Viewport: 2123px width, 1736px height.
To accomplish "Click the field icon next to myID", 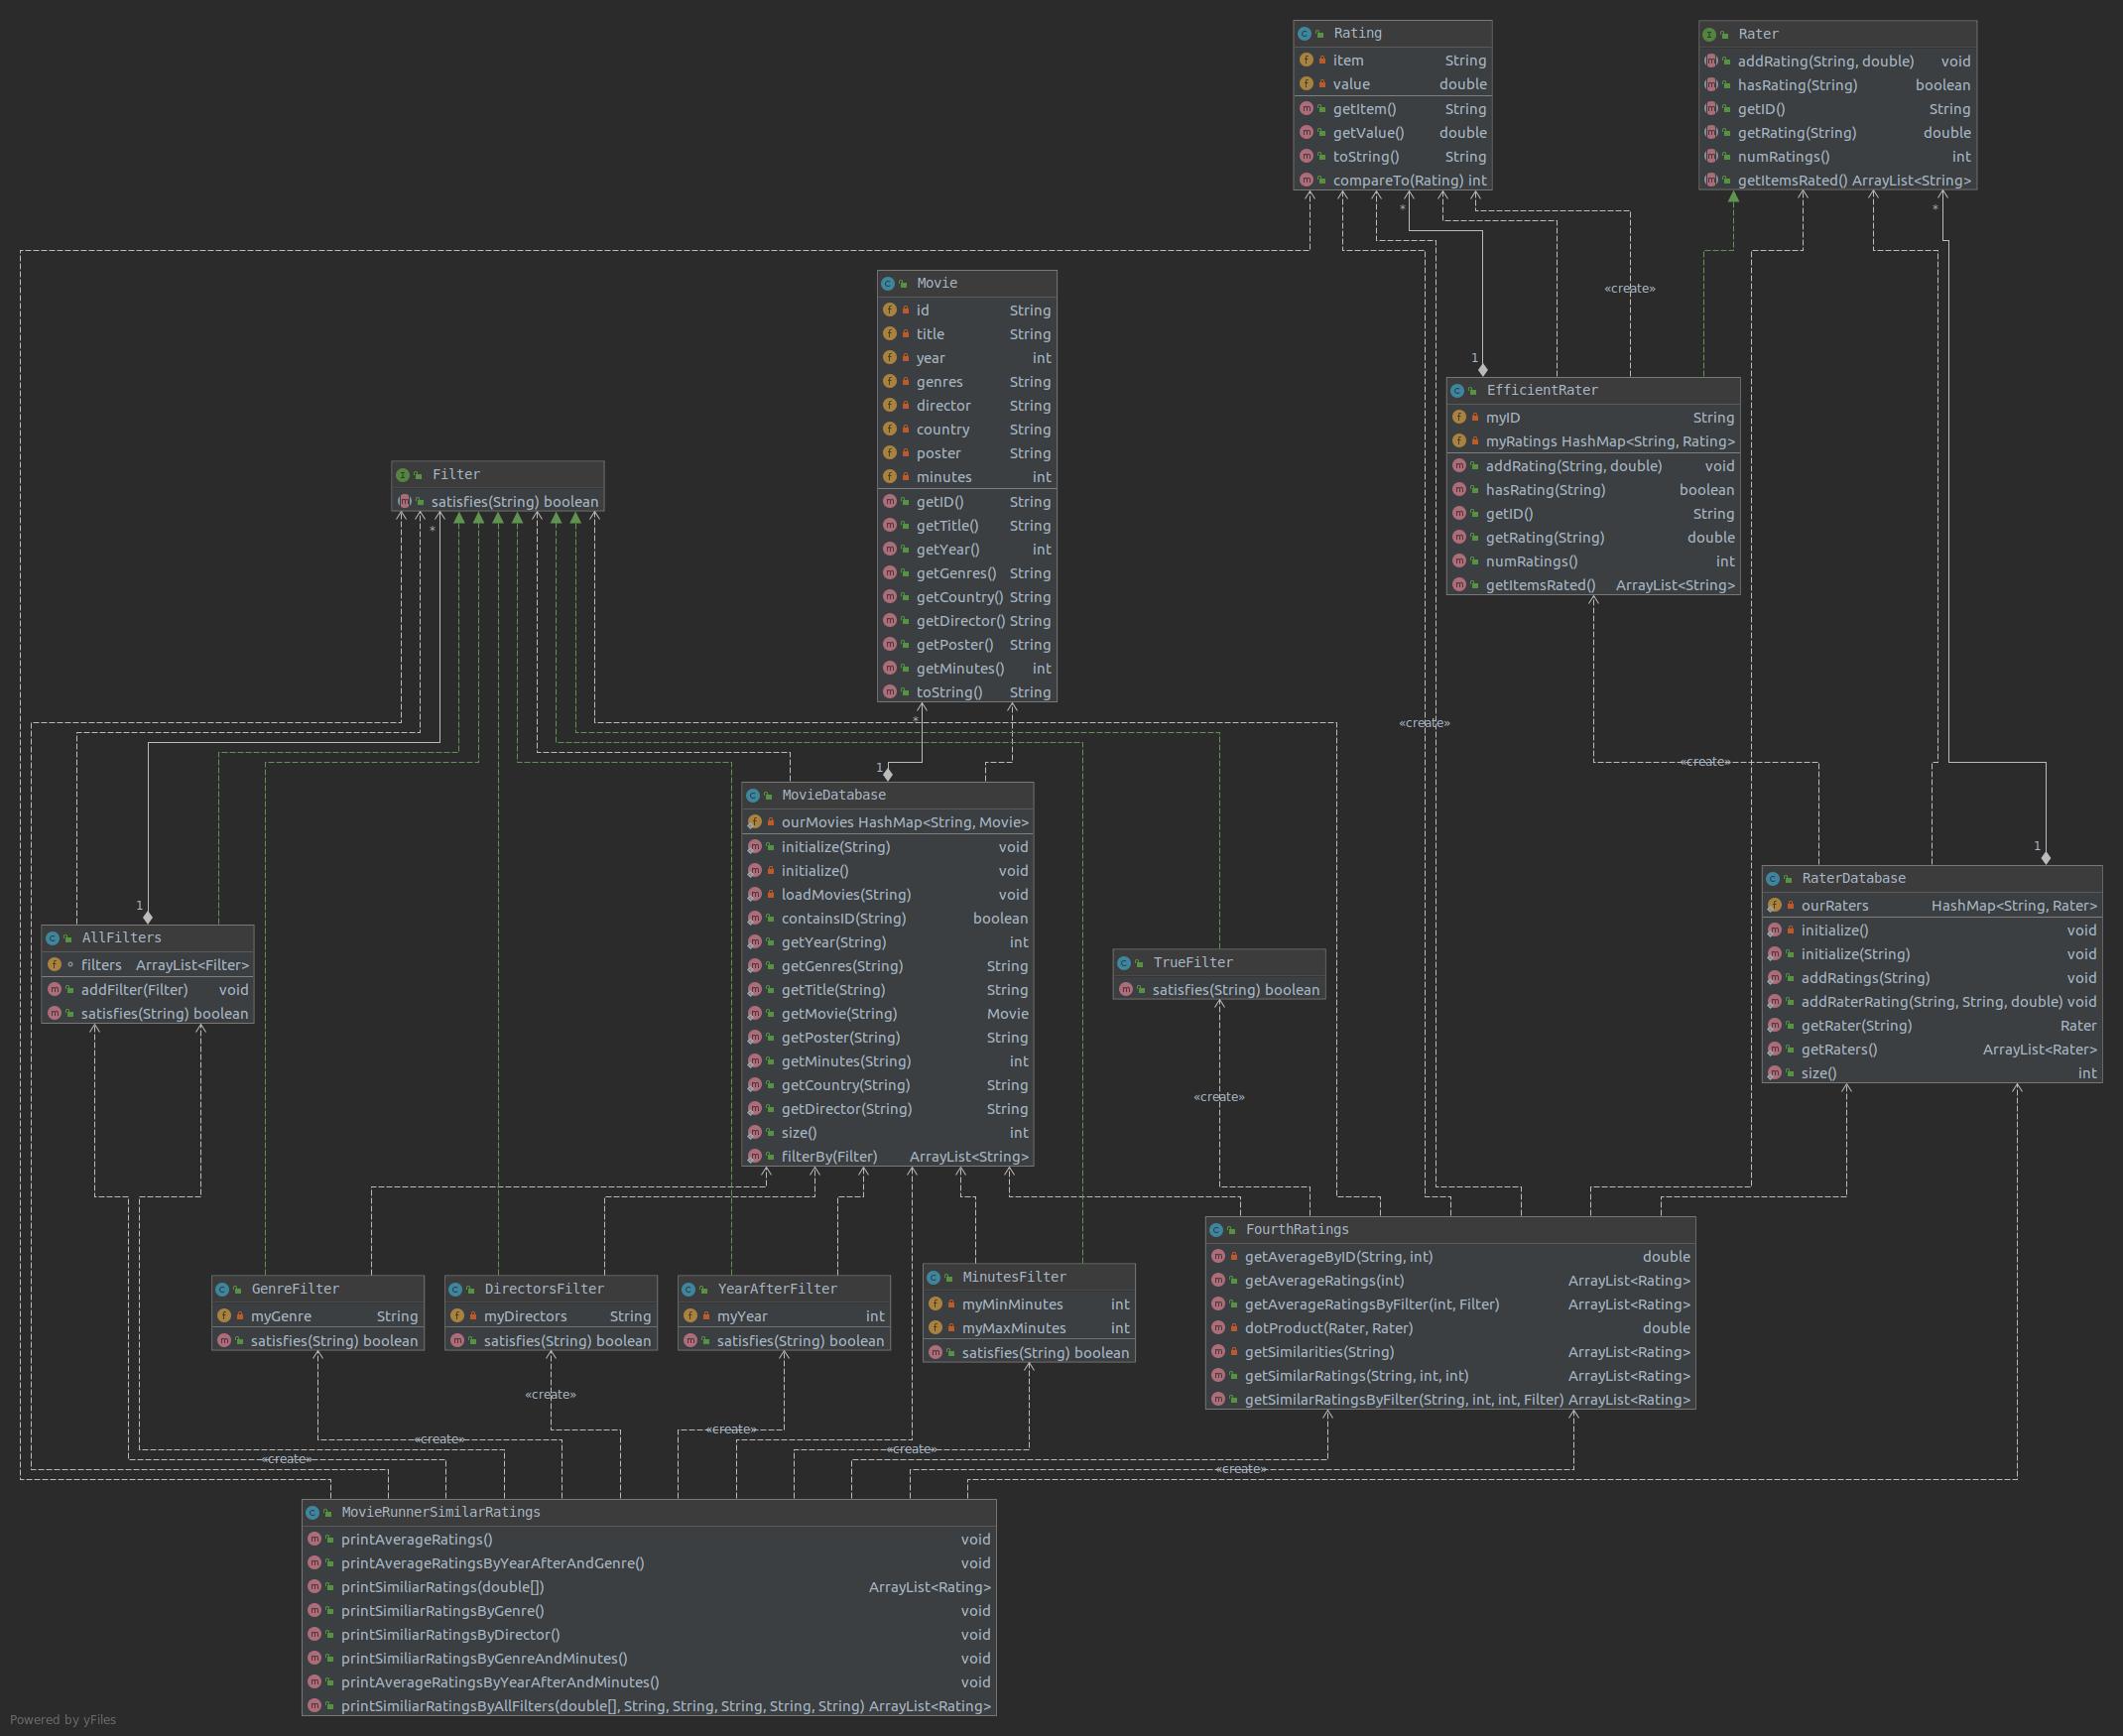I will pos(1458,418).
